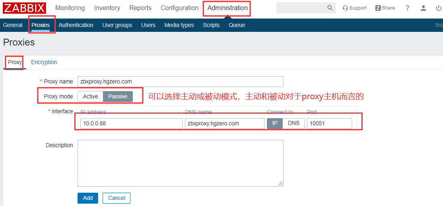Select DNS under Connect to
Screen dimensions: 443x206
coord(294,123)
